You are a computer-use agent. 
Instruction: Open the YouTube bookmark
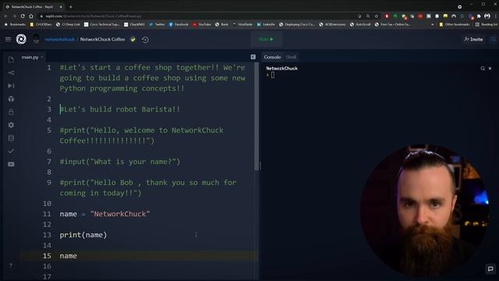coord(202,24)
